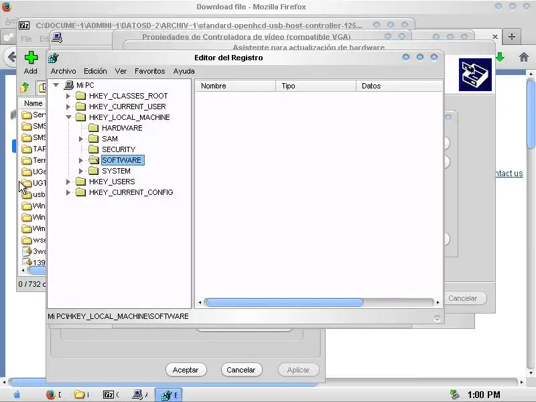536x402 pixels.
Task: Click the SAM key folder icon
Action: (93, 139)
